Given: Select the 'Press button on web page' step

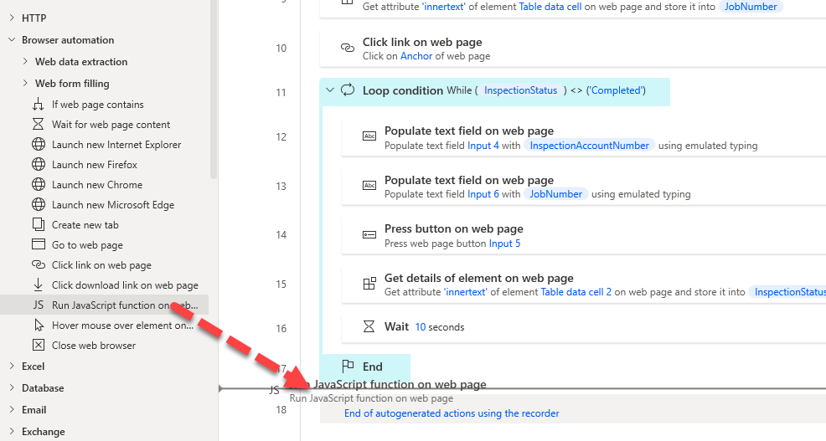Looking at the screenshot, I should 453,228.
